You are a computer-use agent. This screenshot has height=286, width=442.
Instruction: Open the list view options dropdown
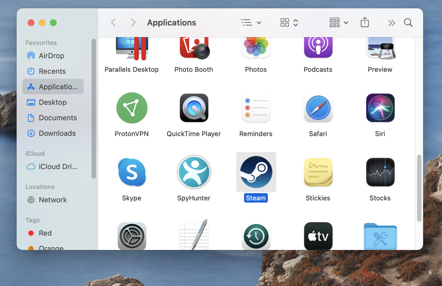[251, 22]
